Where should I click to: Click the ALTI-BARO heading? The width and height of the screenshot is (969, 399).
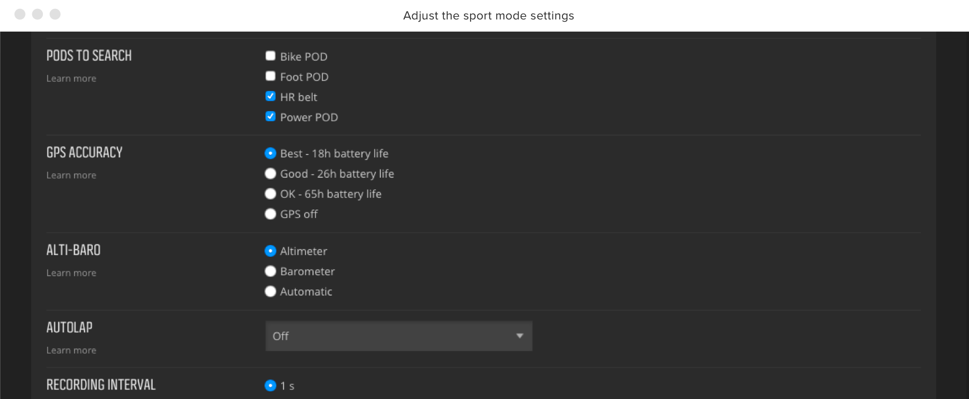click(x=74, y=250)
